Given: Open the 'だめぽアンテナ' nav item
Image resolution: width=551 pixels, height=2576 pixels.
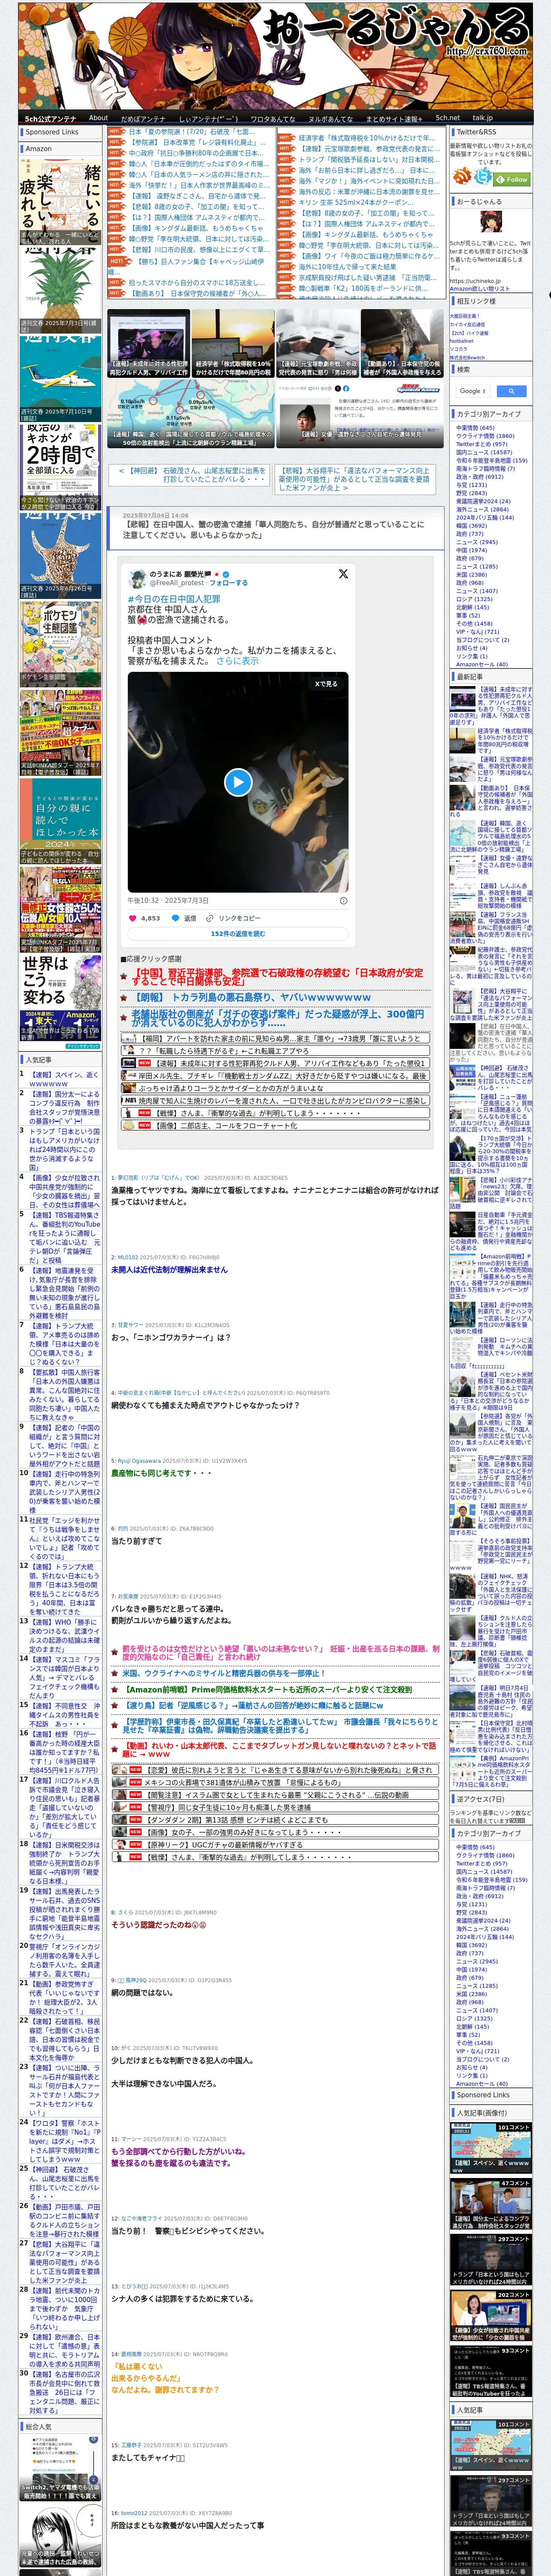Looking at the screenshot, I should pos(143,118).
